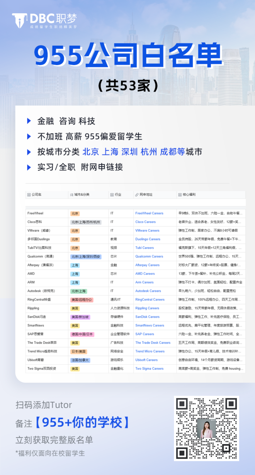Click the 多邻国Duolingo company name cell
The image size is (255, 475).
47,239
